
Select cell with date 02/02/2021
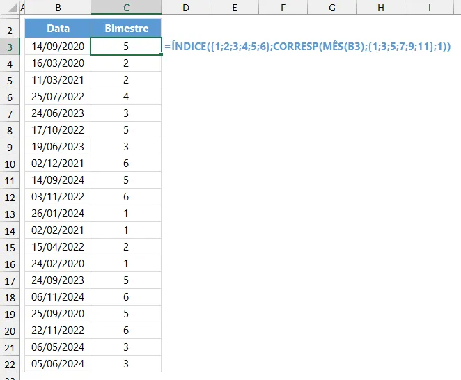pos(58,230)
